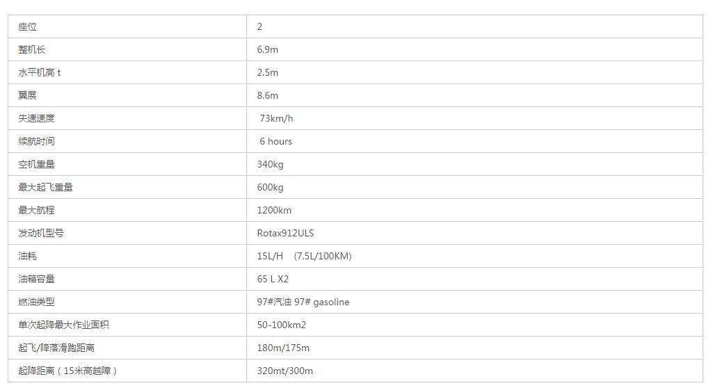Image resolution: width=713 pixels, height=388 pixels.
Task: Click the 6 hours endurance value
Action: [x=275, y=141]
